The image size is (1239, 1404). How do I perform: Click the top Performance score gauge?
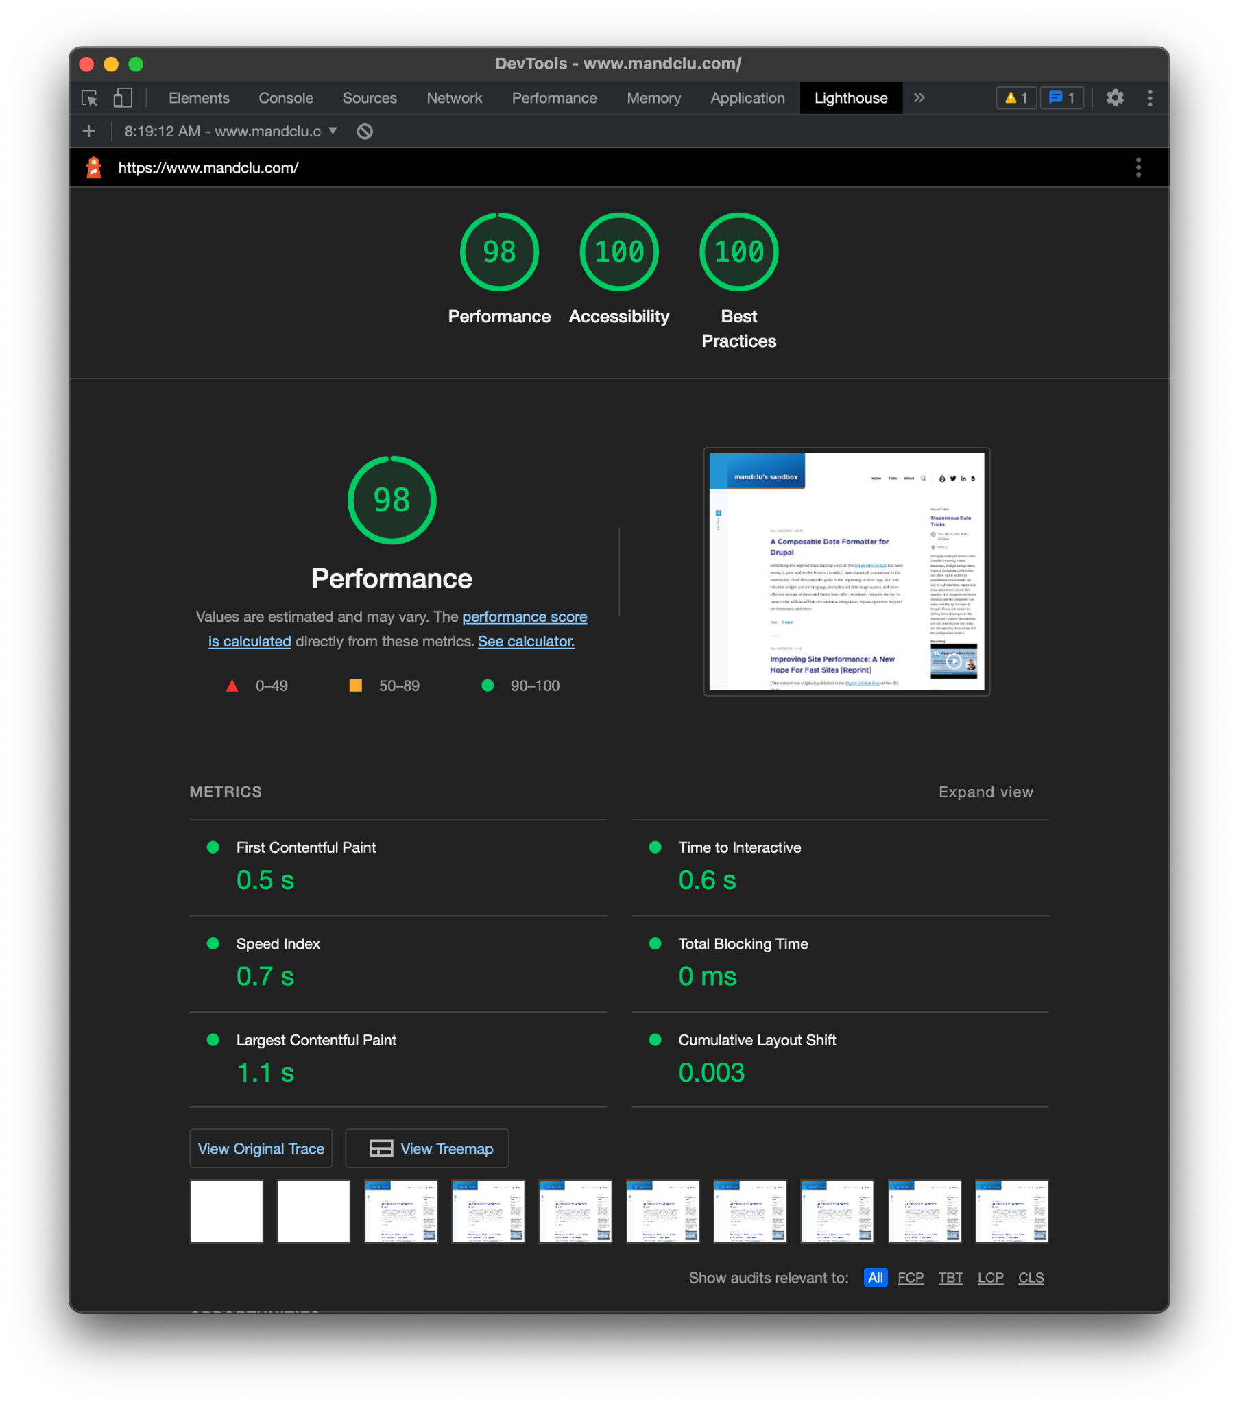pyautogui.click(x=499, y=252)
